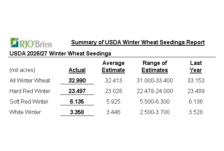Select the 31.000-33.400 estimate range cell
The height and width of the screenshot is (151, 224).
click(155, 80)
